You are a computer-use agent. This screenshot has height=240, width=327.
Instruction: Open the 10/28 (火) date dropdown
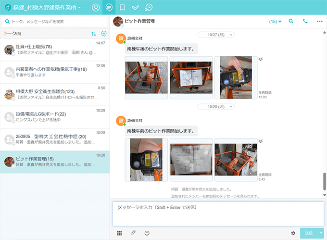[216, 107]
